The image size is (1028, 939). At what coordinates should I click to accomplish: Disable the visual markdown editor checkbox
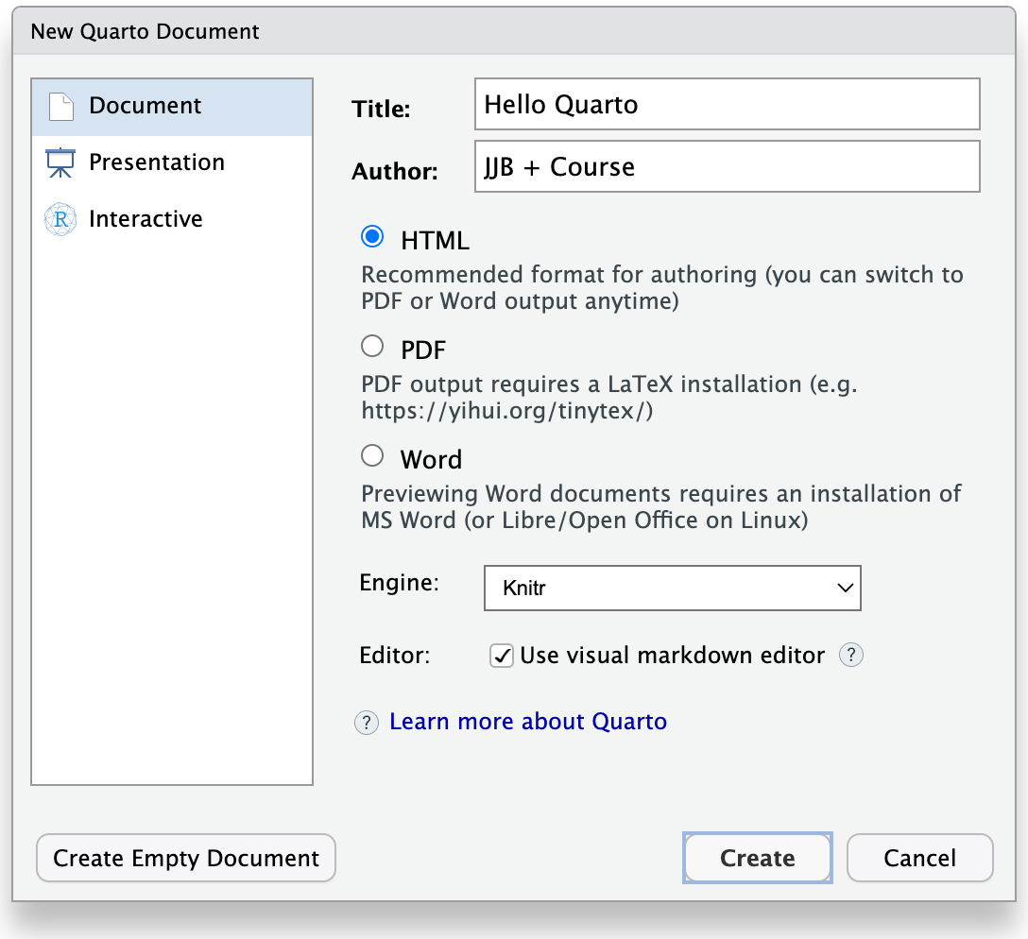tap(502, 655)
